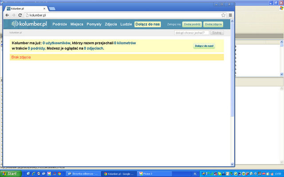Launch Internet Explorer from quick launch
Image resolution: width=284 pixels, height=177 pixels.
(x=34, y=174)
